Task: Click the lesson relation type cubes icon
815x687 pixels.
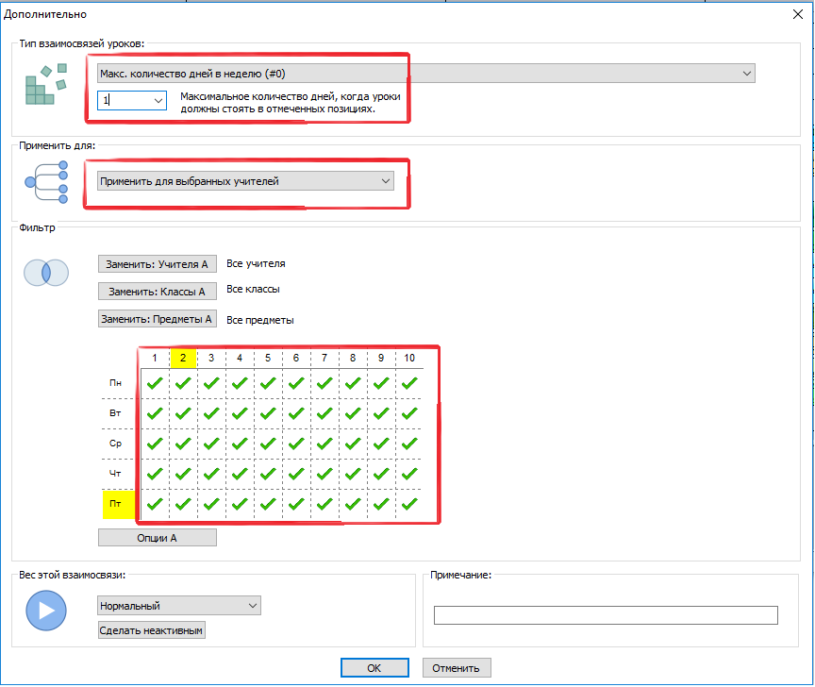Action: point(45,85)
